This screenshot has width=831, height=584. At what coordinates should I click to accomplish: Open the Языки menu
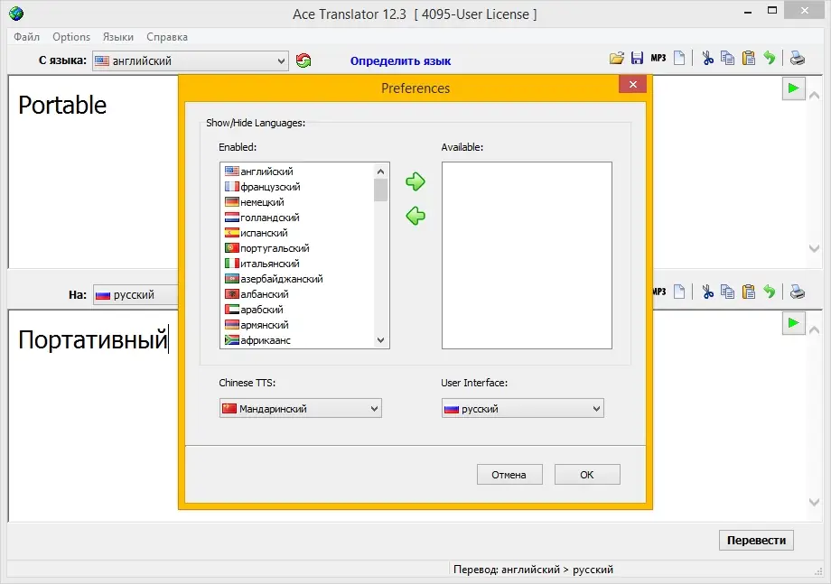[118, 37]
